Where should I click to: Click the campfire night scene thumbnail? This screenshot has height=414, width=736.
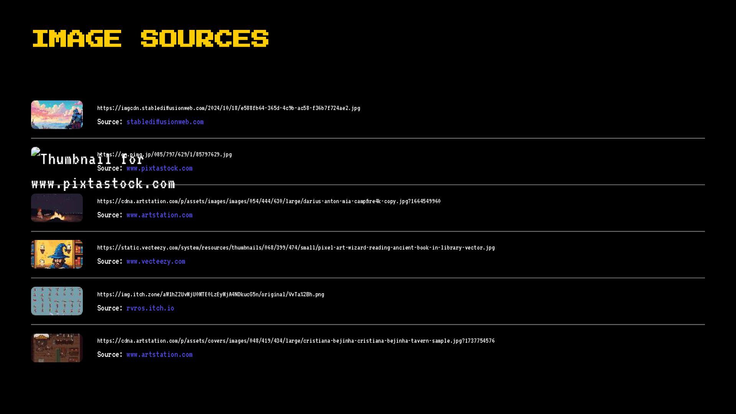point(57,208)
